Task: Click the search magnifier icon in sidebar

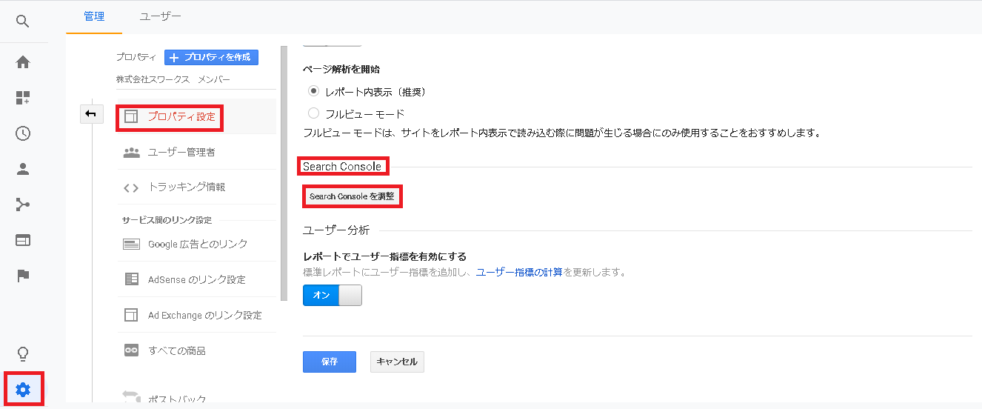Action: click(x=23, y=21)
